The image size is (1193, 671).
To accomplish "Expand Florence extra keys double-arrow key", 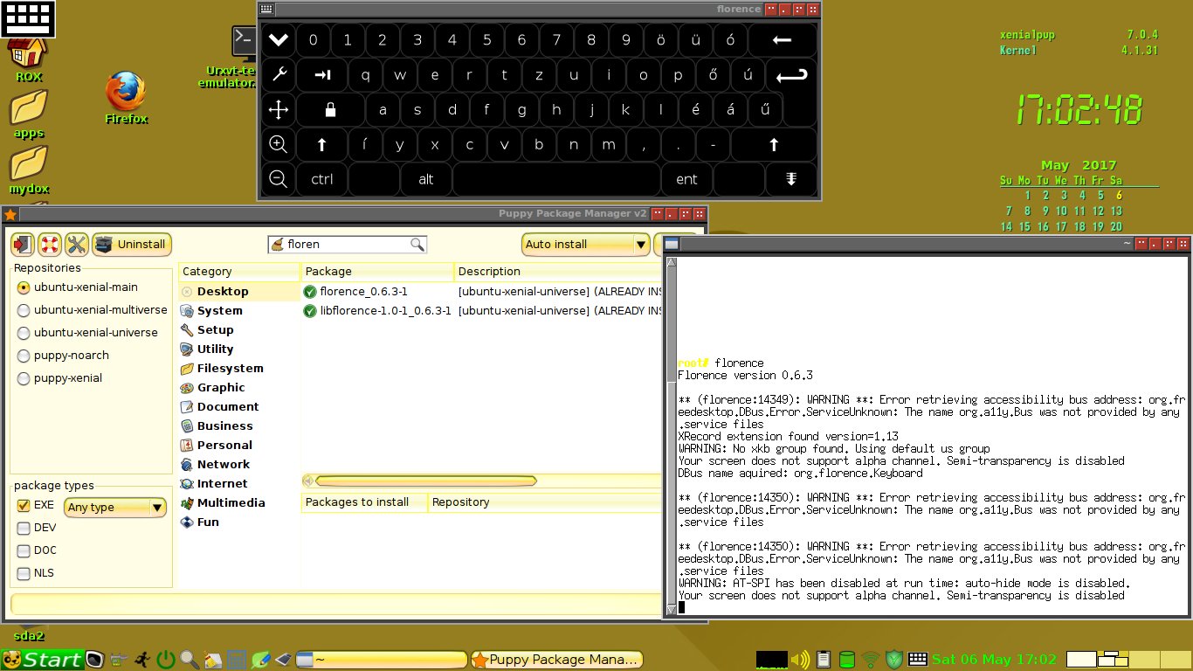I will (x=791, y=179).
